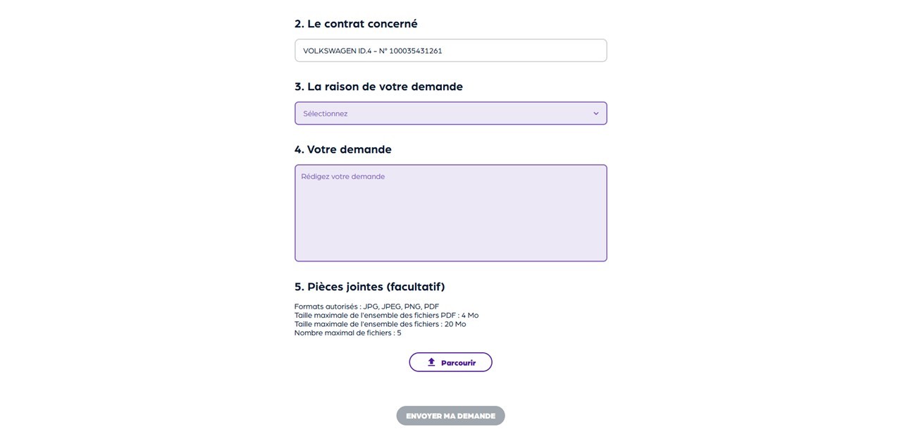Focus the "Rédigez votre demande" text area
Image resolution: width=902 pixels, height=434 pixels.
[450, 213]
